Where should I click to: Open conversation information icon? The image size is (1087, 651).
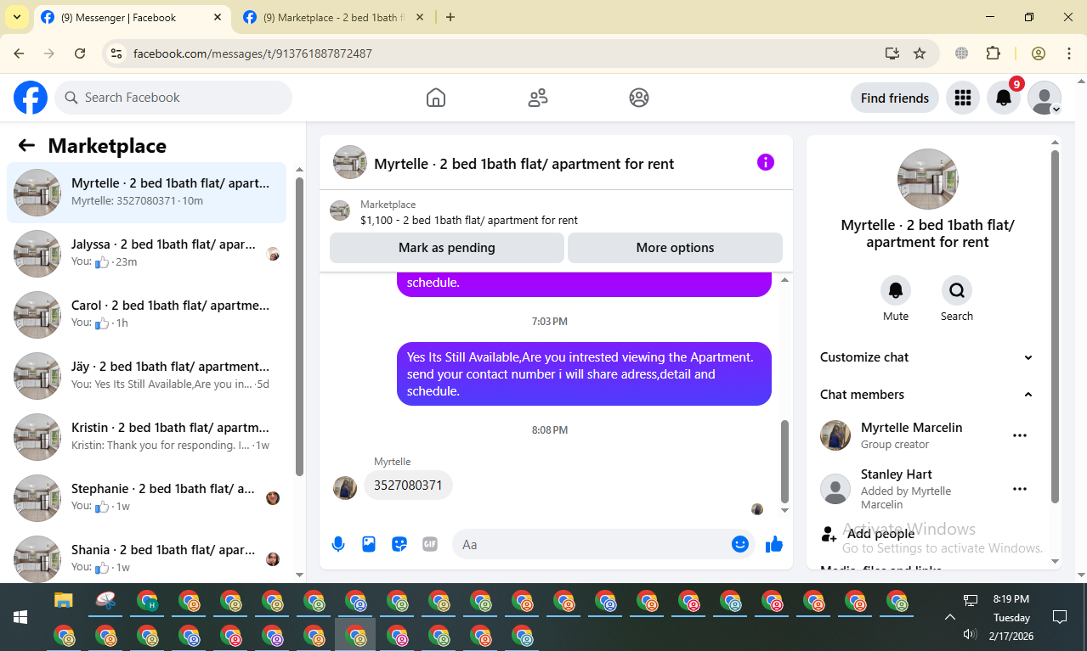[766, 162]
